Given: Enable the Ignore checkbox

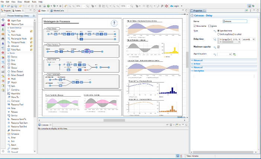Looking at the screenshot, I should coord(209,26).
